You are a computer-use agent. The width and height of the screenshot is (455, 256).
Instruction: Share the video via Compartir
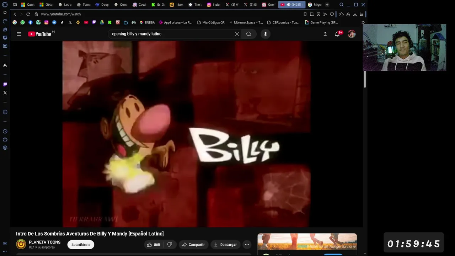pos(193,245)
